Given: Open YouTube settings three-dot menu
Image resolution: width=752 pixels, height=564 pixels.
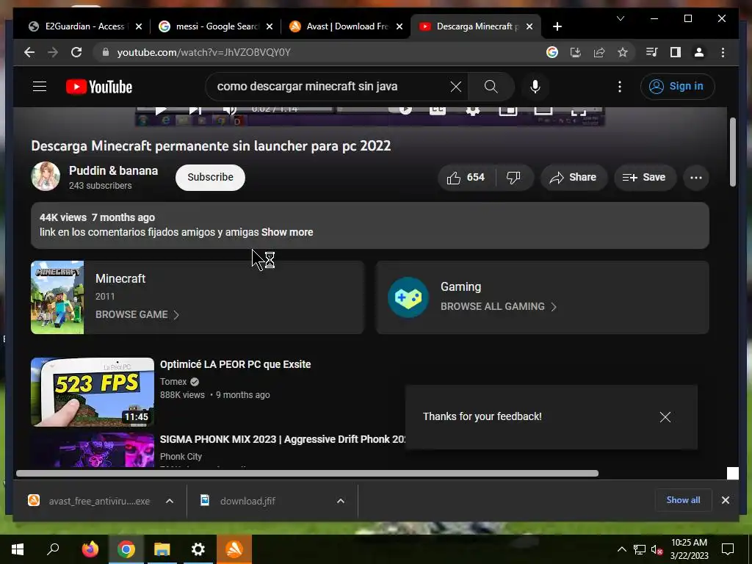Looking at the screenshot, I should [x=620, y=87].
